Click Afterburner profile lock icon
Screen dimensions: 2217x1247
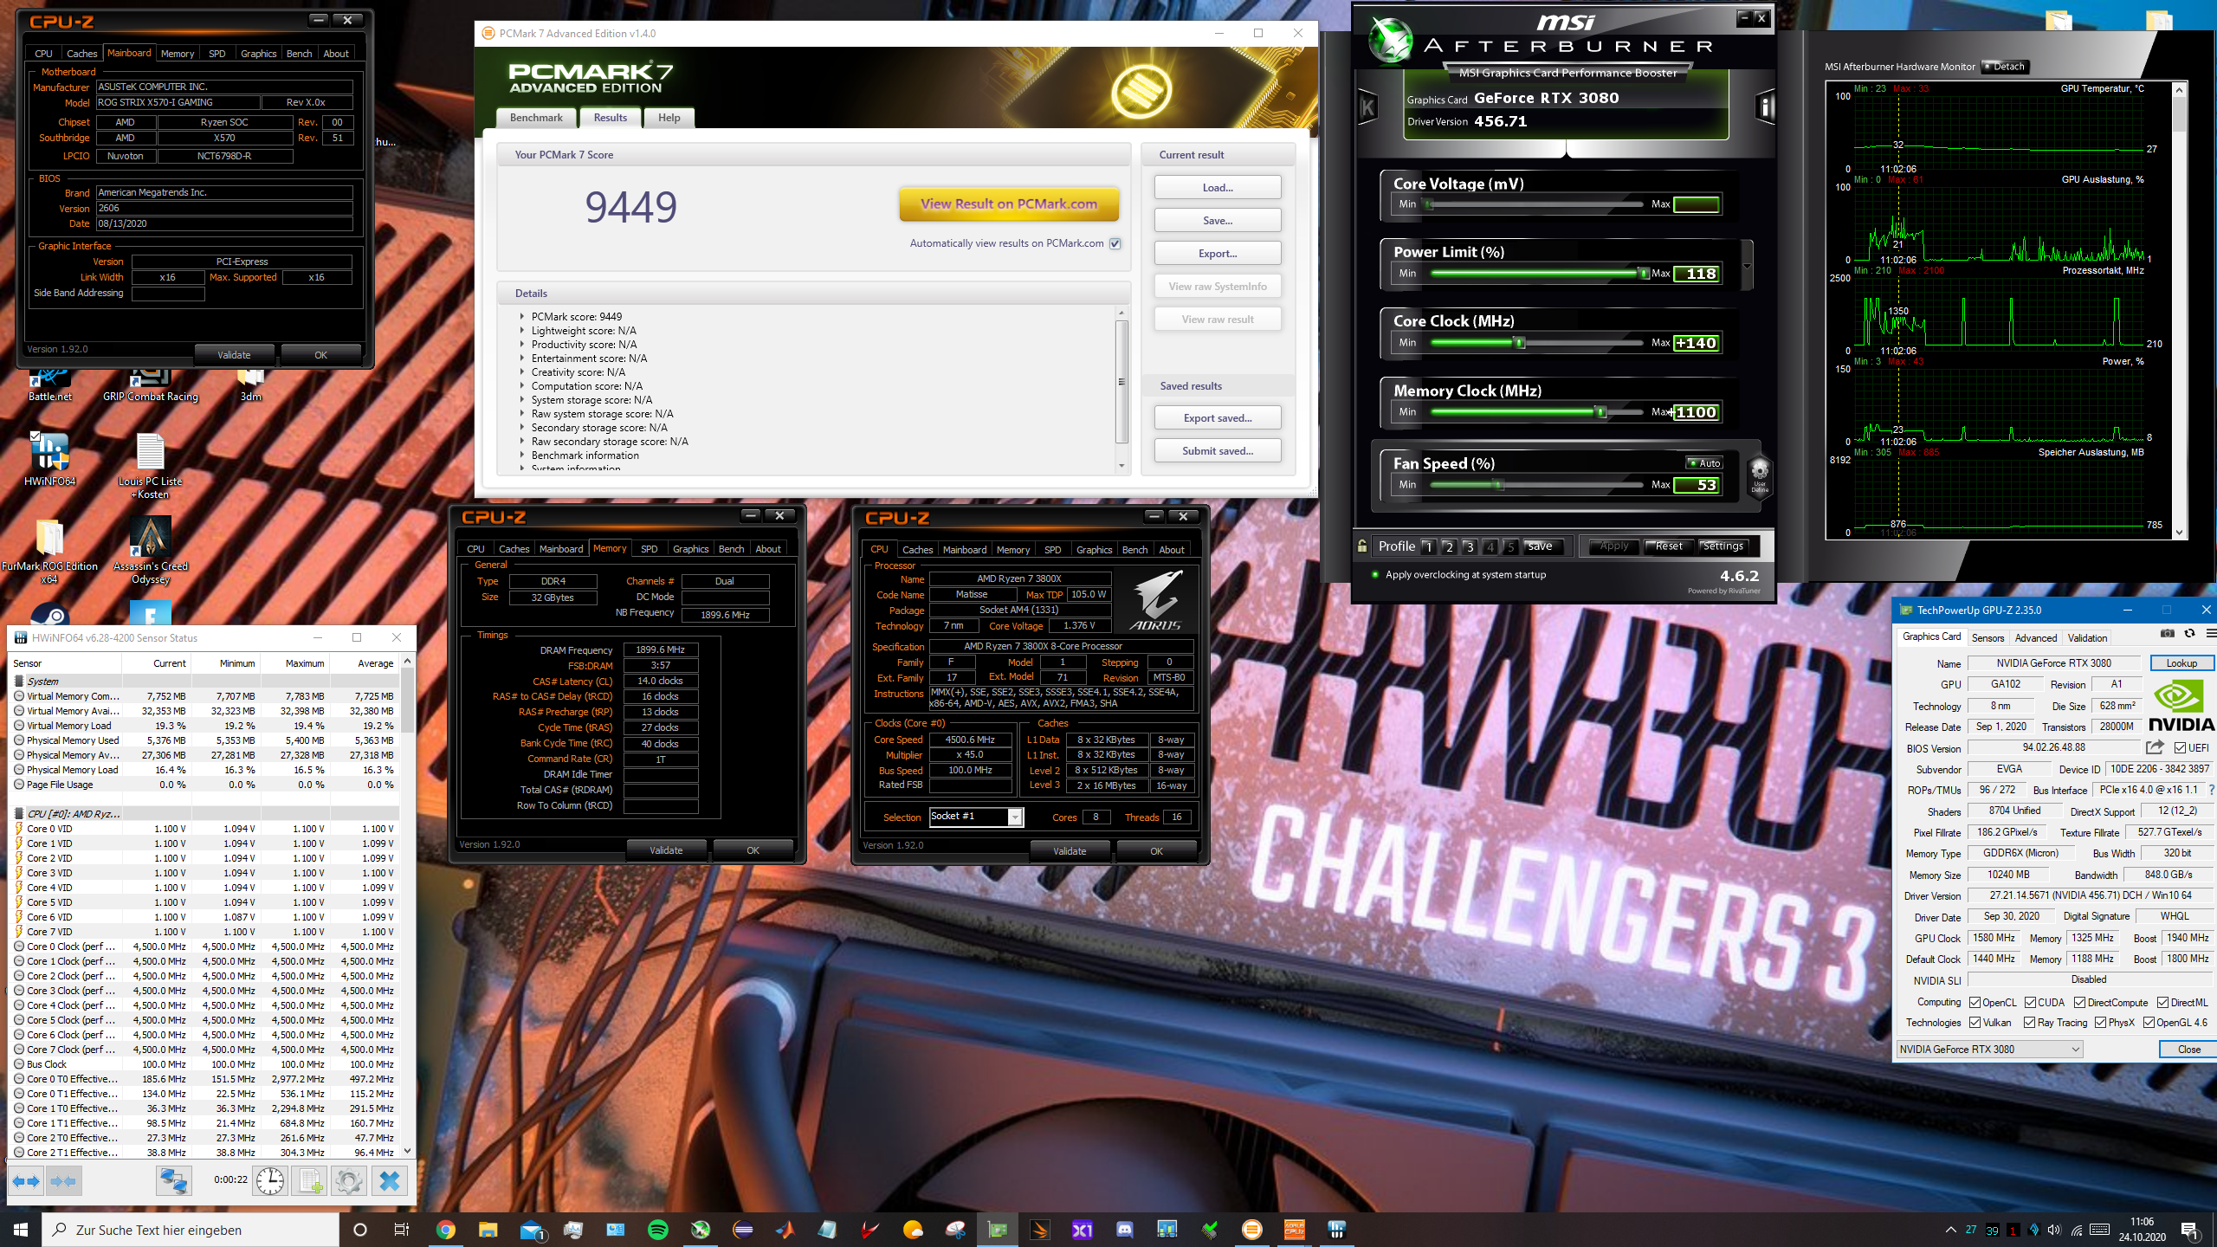point(1362,546)
